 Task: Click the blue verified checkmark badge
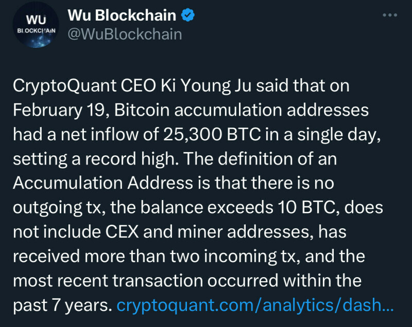188,16
